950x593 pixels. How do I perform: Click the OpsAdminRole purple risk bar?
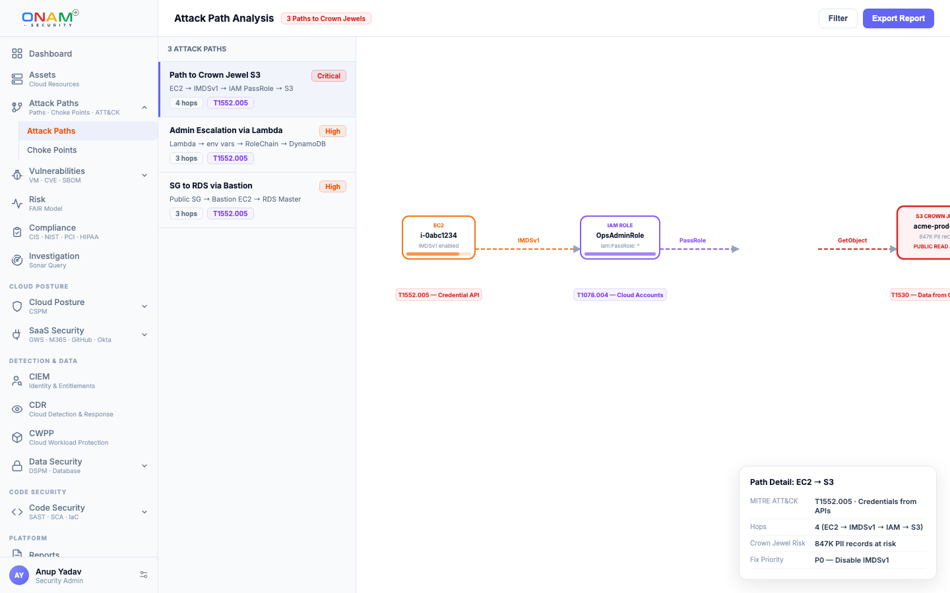point(620,254)
